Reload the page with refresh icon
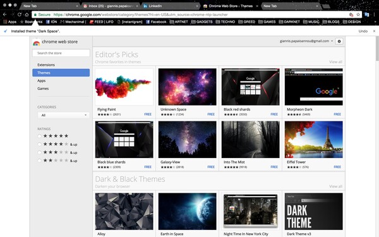 20,15
